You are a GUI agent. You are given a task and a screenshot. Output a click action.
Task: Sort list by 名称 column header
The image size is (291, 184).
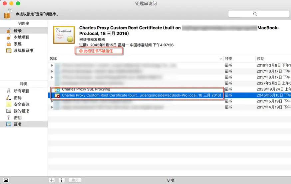[x=136, y=59]
